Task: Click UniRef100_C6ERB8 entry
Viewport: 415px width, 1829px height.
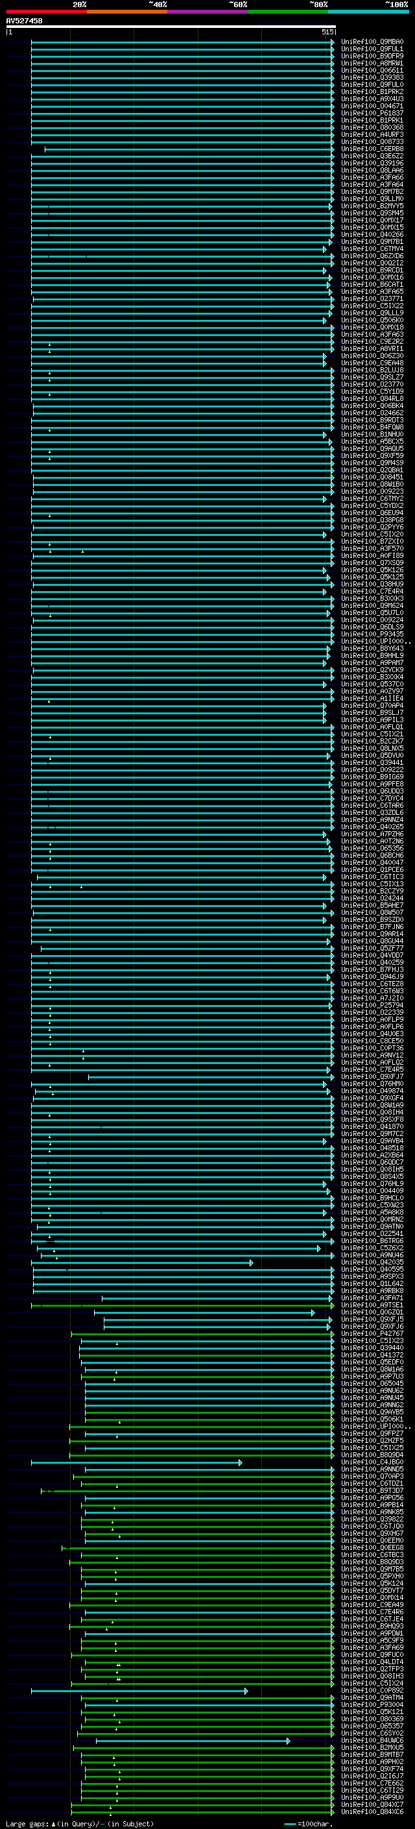Action: point(372,149)
